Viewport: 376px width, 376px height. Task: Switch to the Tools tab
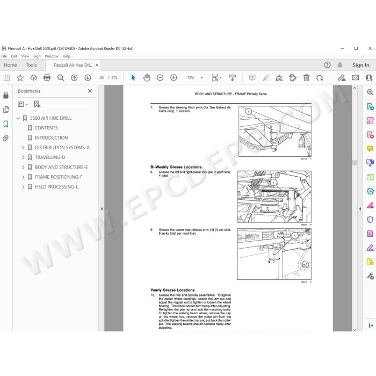31,65
